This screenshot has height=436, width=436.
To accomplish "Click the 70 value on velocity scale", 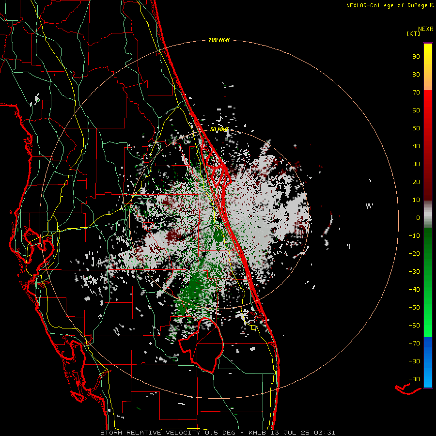I will pos(416,93).
